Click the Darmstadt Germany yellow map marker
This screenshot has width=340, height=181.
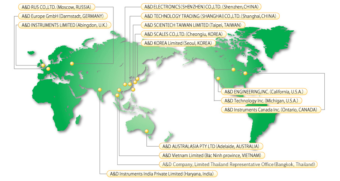[x=48, y=69]
